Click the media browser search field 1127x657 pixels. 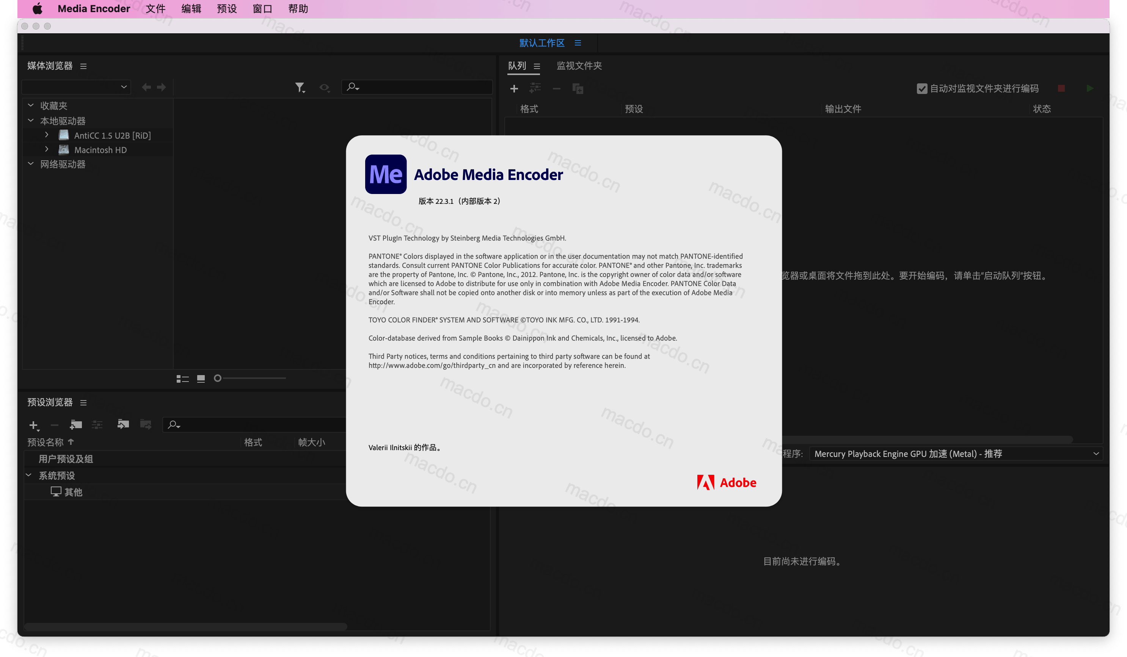coord(417,87)
